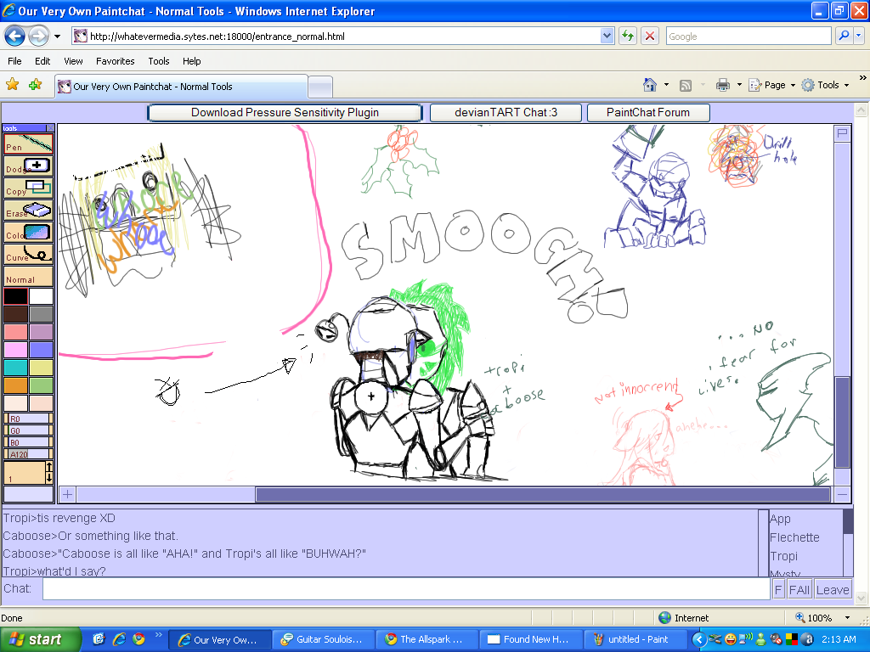Add the current page to Favorites
Image resolution: width=870 pixels, height=652 pixels.
[x=35, y=85]
